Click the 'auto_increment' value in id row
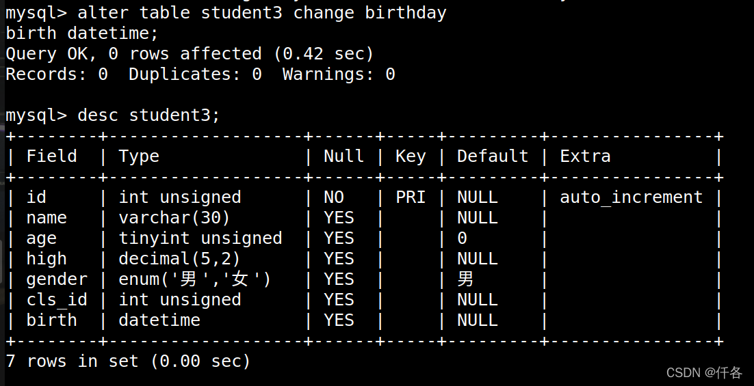 [x=632, y=197]
